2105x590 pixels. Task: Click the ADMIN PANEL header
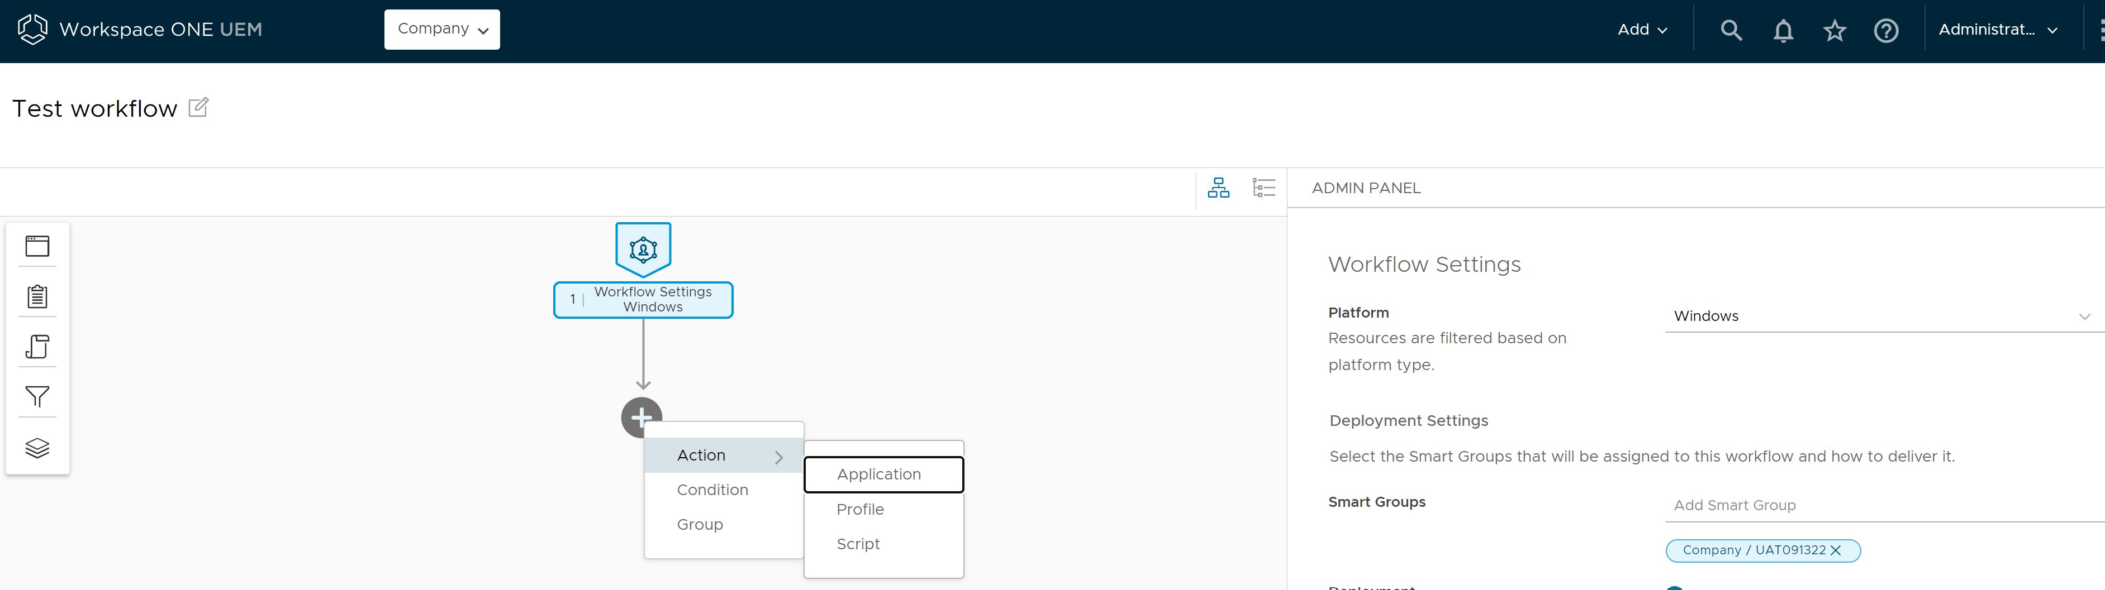(x=1366, y=188)
